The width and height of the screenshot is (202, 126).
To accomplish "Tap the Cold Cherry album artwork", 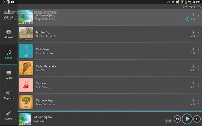I will pos(26,85).
